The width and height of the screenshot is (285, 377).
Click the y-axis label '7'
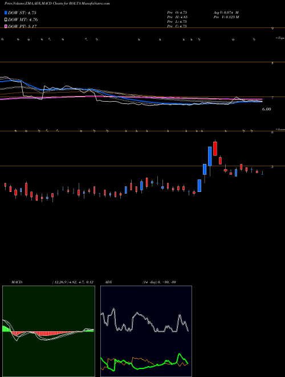pyautogui.click(x=272, y=97)
